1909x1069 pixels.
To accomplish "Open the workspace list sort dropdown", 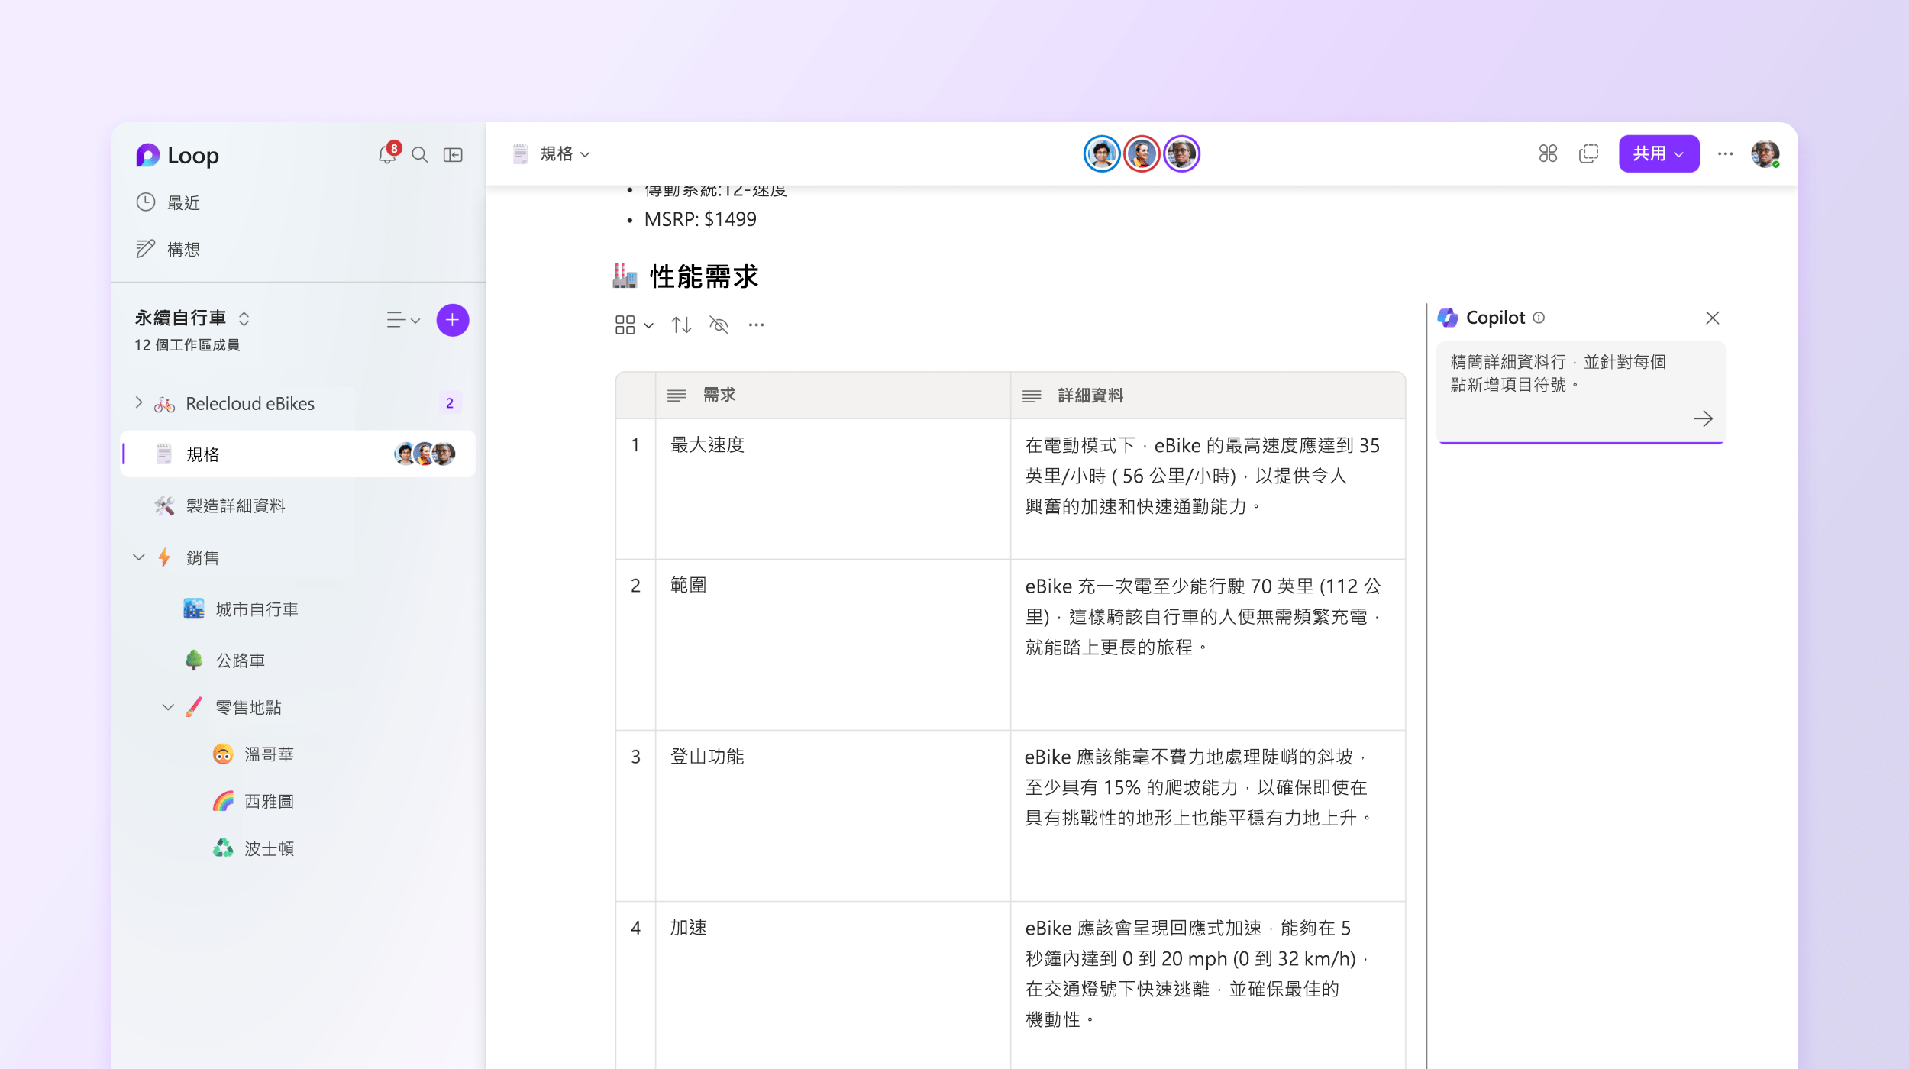I will pyautogui.click(x=403, y=320).
